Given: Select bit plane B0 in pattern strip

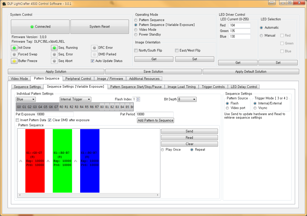Looking at the screenshot, I should point(102,107).
